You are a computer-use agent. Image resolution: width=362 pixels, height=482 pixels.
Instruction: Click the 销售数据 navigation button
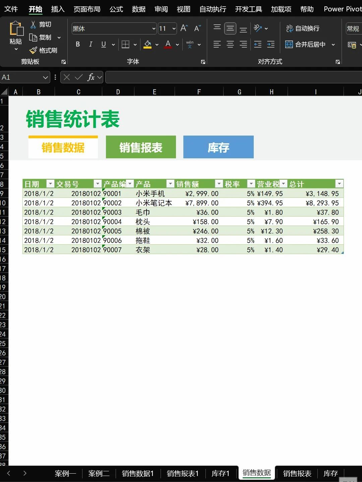coord(63,147)
